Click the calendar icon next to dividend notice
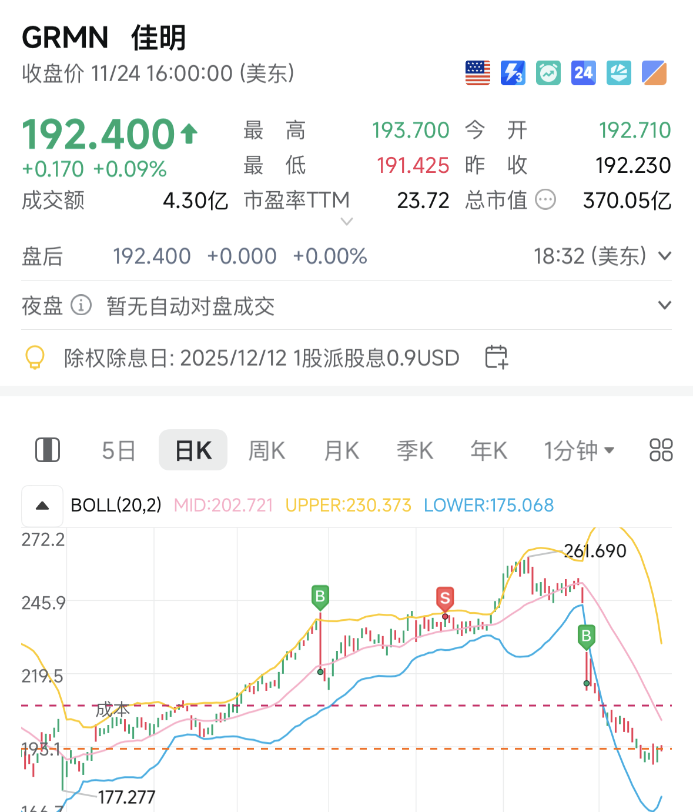 click(496, 357)
